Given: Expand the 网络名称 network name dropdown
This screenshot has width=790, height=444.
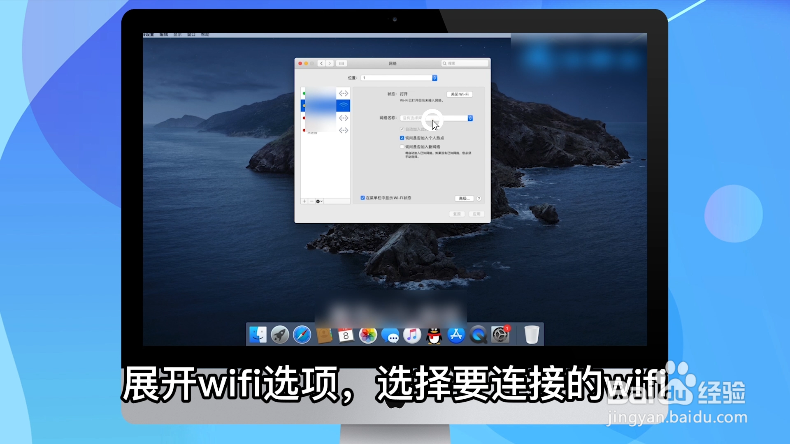Looking at the screenshot, I should (x=470, y=118).
